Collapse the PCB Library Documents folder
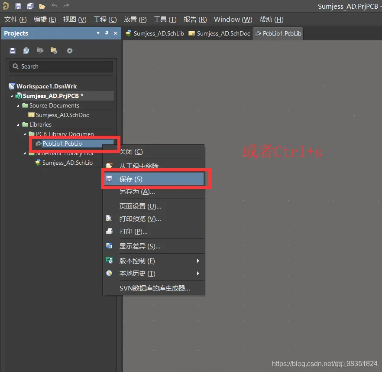Viewport: 382px width, 372px height. tap(25, 134)
